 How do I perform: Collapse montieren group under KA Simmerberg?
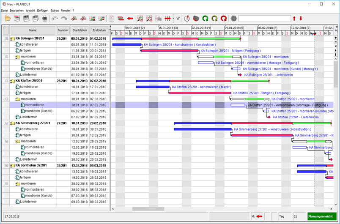click(x=7, y=141)
